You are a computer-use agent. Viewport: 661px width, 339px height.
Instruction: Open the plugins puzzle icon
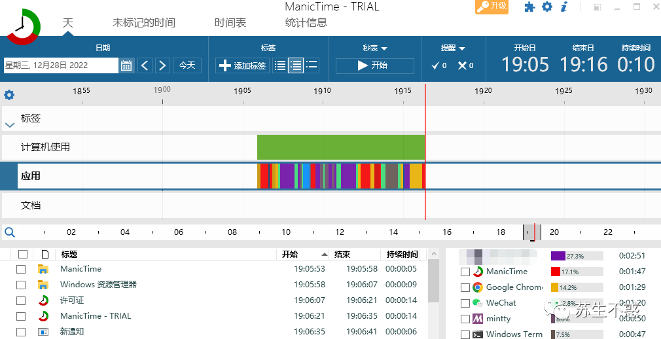tap(529, 7)
